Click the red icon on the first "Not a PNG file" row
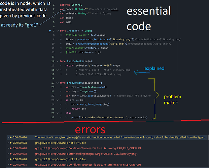Viewport: 209px width, 168px height. [x=11, y=143]
